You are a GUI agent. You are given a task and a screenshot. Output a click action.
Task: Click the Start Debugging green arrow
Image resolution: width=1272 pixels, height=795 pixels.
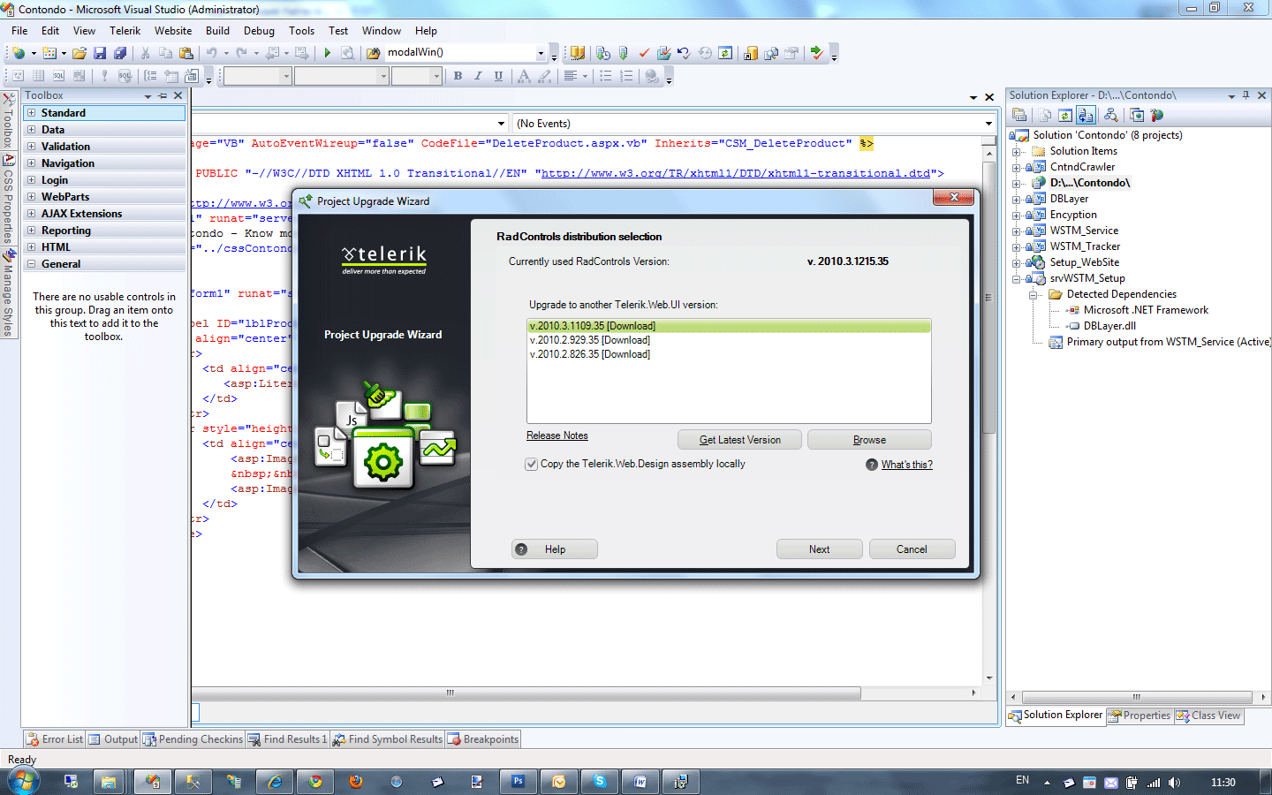pos(327,53)
